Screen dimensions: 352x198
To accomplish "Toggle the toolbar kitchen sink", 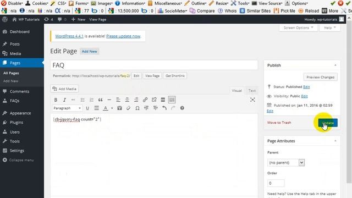I will point(172,100).
